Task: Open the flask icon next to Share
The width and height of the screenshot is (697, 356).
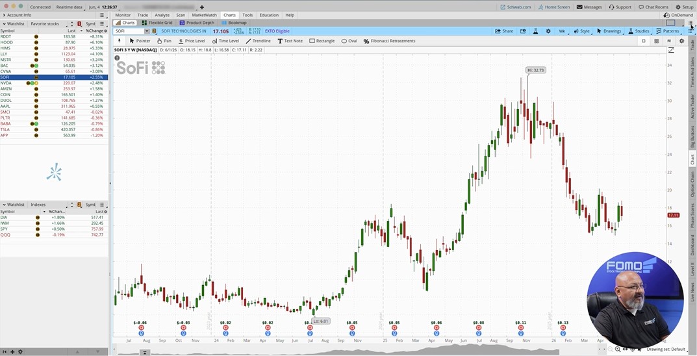Action: 536,31
